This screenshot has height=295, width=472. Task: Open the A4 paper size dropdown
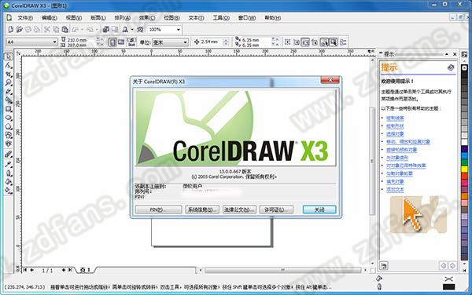[54, 42]
